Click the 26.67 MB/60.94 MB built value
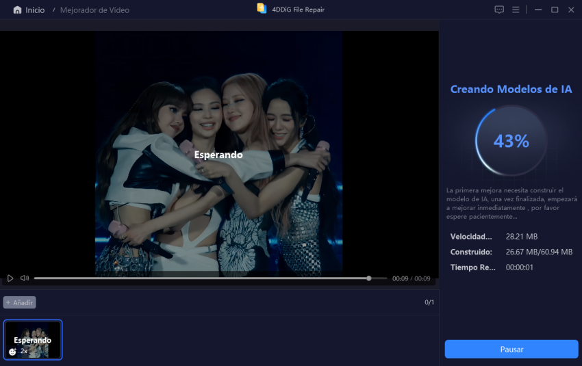This screenshot has height=366, width=582. 539,252
